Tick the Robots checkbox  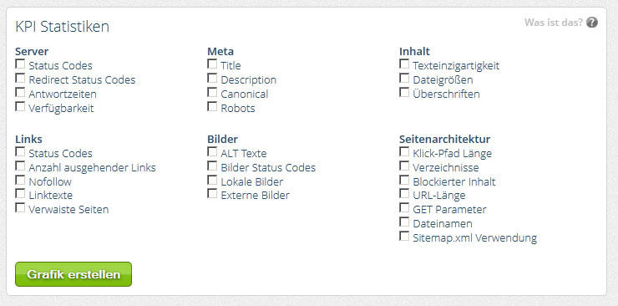(x=212, y=106)
